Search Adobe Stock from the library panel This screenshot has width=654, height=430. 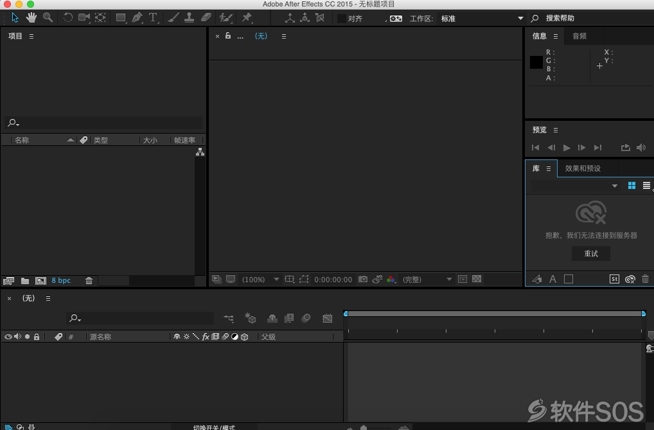614,280
